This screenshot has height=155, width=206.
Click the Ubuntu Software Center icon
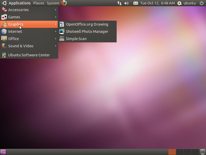click(x=4, y=55)
